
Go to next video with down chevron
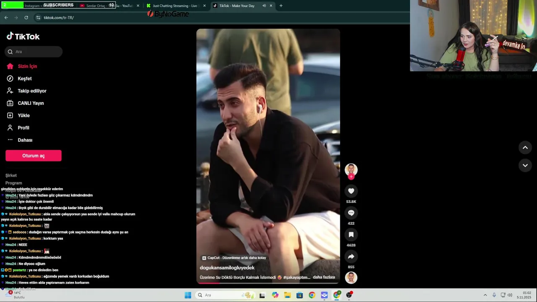point(525,165)
